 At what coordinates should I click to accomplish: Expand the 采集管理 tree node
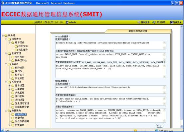tap(10, 125)
